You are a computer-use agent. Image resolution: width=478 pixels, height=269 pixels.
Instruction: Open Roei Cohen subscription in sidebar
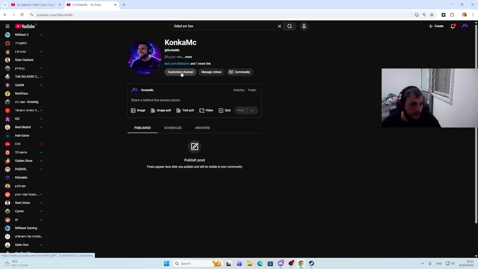pyautogui.click(x=22, y=203)
